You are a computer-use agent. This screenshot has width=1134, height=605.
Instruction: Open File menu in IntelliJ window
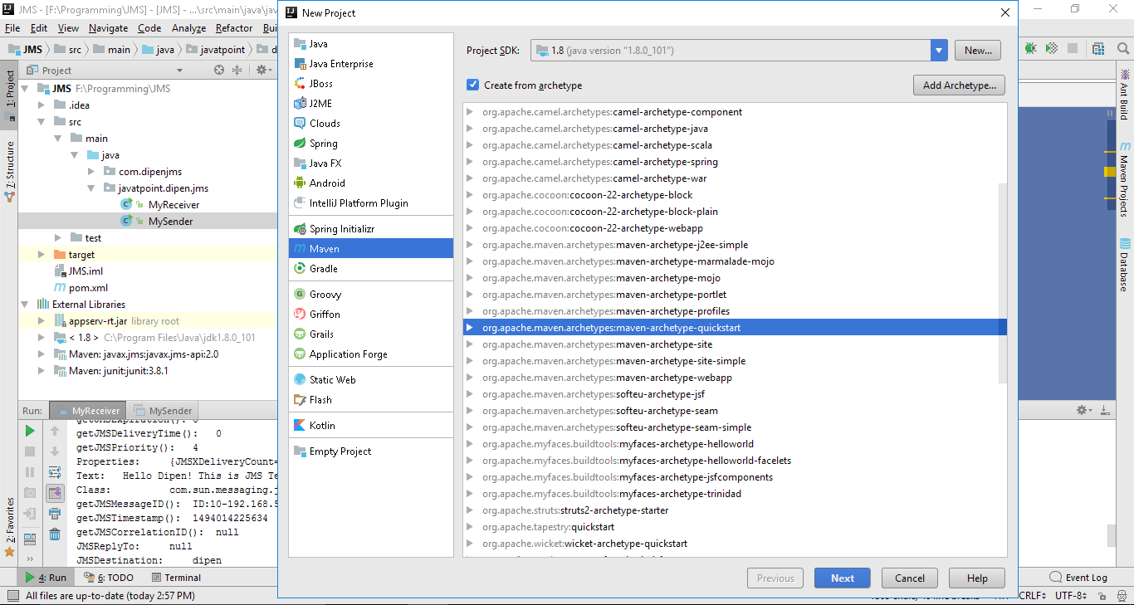[x=12, y=28]
